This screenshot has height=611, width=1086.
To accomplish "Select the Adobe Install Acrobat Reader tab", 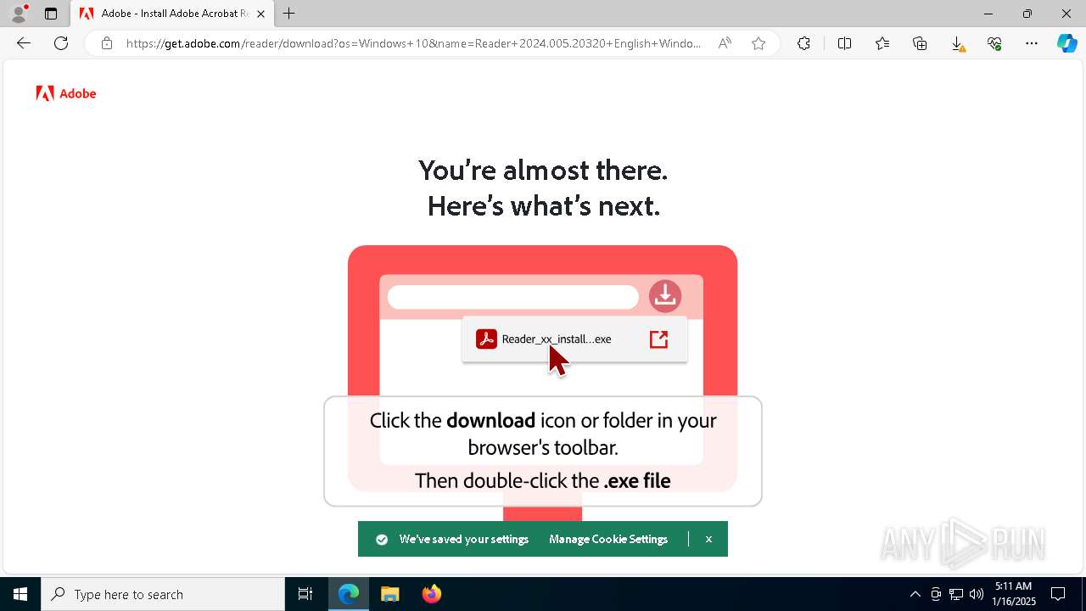I will coord(172,14).
